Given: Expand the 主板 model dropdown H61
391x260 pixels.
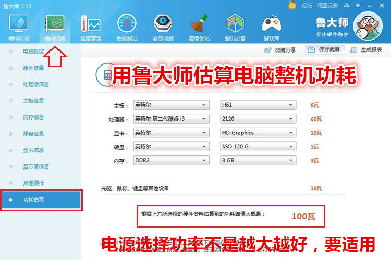Looking at the screenshot, I should (x=258, y=105).
